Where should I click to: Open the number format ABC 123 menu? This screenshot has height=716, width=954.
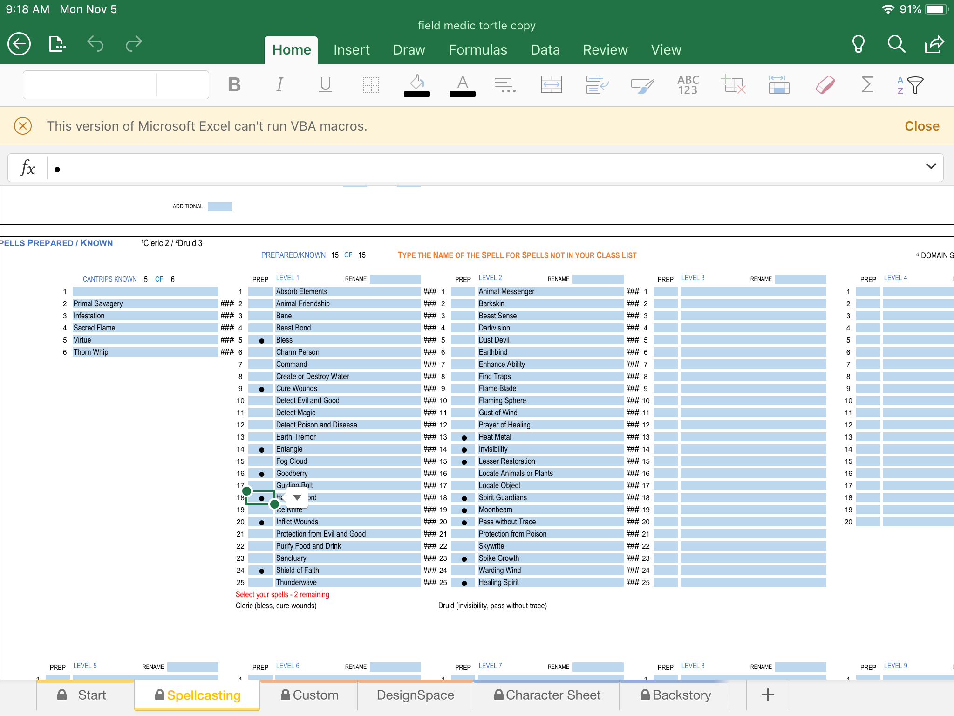pos(688,85)
